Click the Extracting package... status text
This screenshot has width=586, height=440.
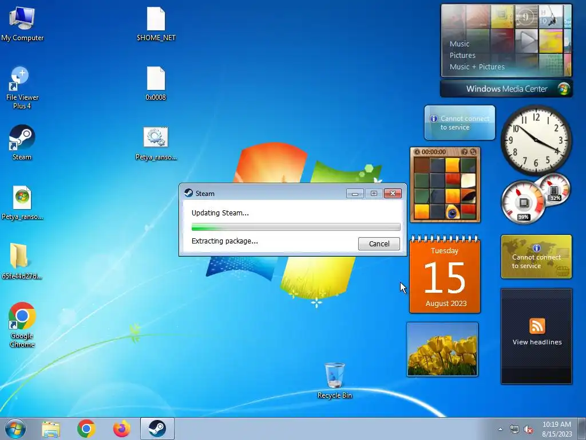[x=224, y=241]
